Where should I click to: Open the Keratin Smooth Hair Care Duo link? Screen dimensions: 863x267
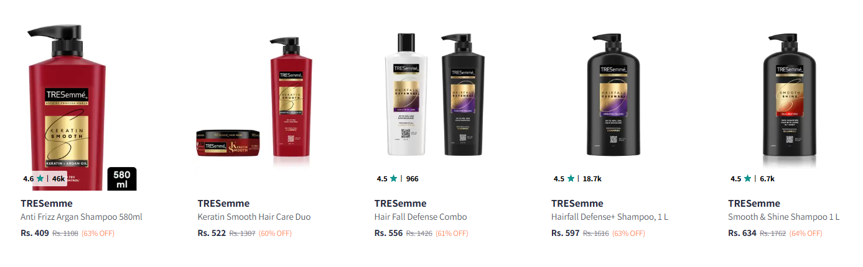[x=254, y=217]
